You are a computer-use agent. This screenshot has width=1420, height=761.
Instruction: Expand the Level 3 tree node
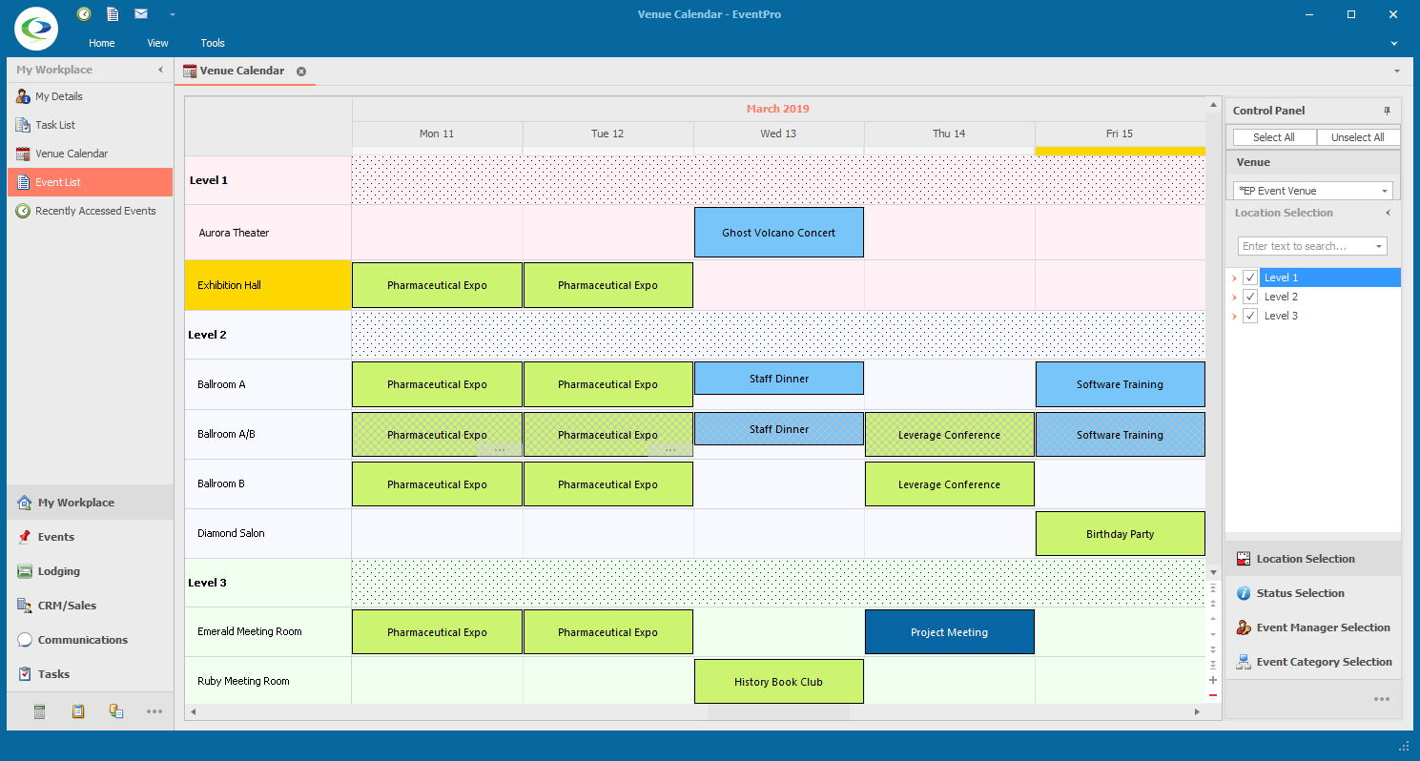click(1234, 317)
